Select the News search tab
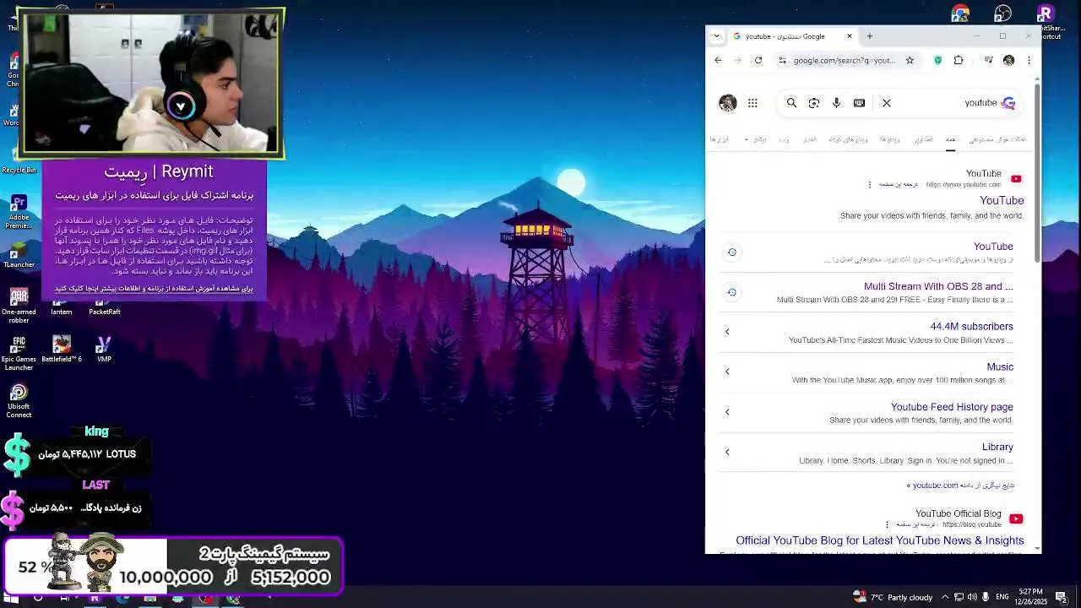The height and width of the screenshot is (608, 1081). pyautogui.click(x=808, y=139)
